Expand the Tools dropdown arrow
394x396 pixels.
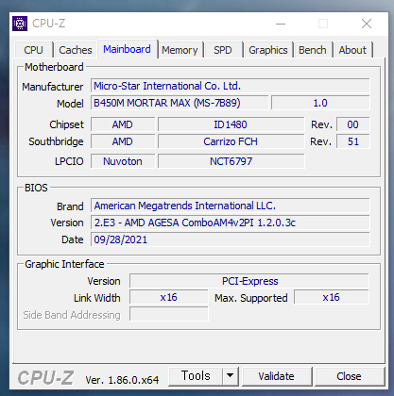pyautogui.click(x=231, y=376)
